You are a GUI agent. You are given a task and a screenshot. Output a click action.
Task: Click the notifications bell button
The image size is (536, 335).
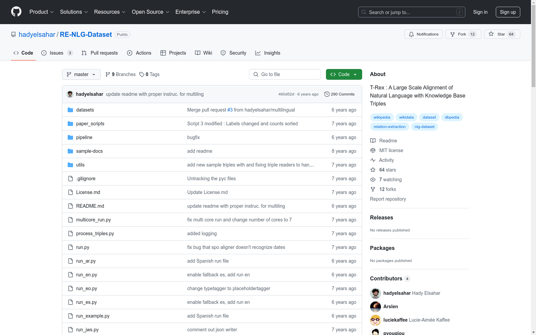coord(423,34)
